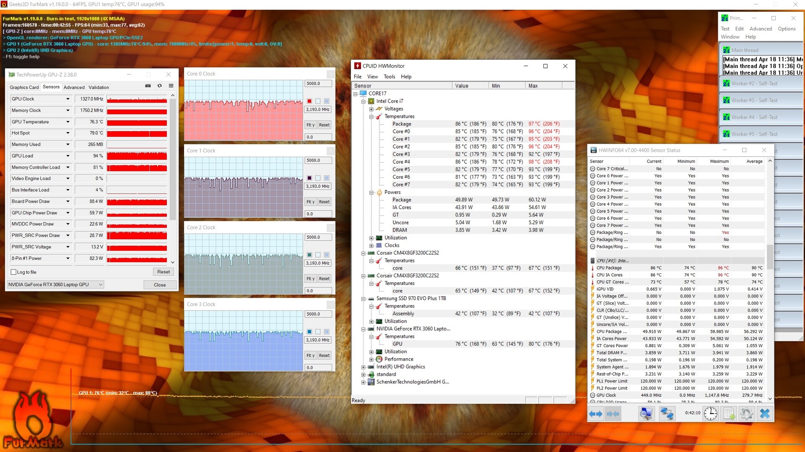Image resolution: width=805 pixels, height=452 pixels.
Task: Open Prime95 Options menu
Action: click(x=787, y=29)
